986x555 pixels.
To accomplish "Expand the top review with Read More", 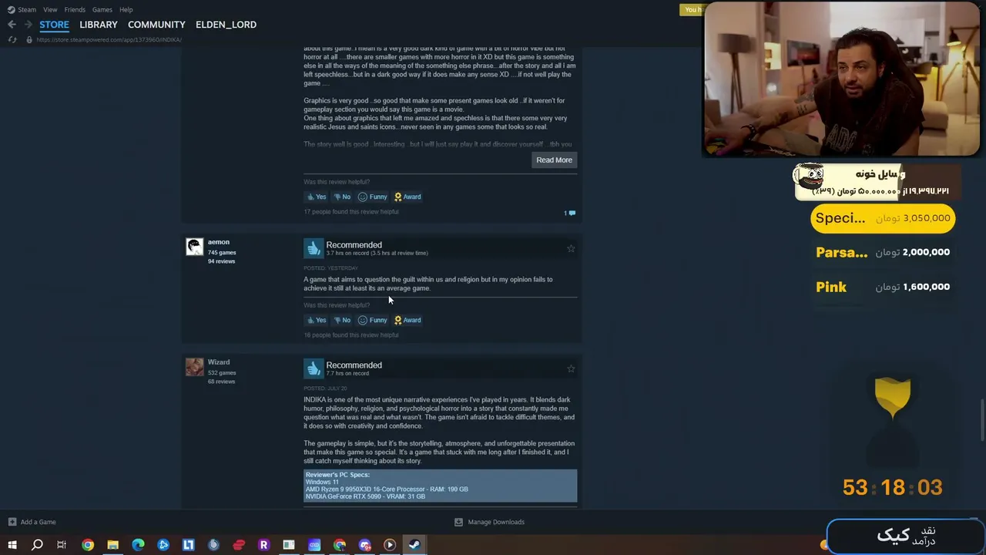I will click(555, 160).
